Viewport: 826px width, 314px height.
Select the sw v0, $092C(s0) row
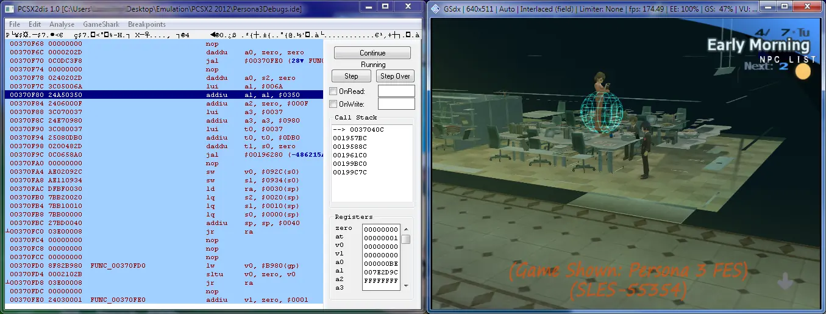pyautogui.click(x=164, y=172)
